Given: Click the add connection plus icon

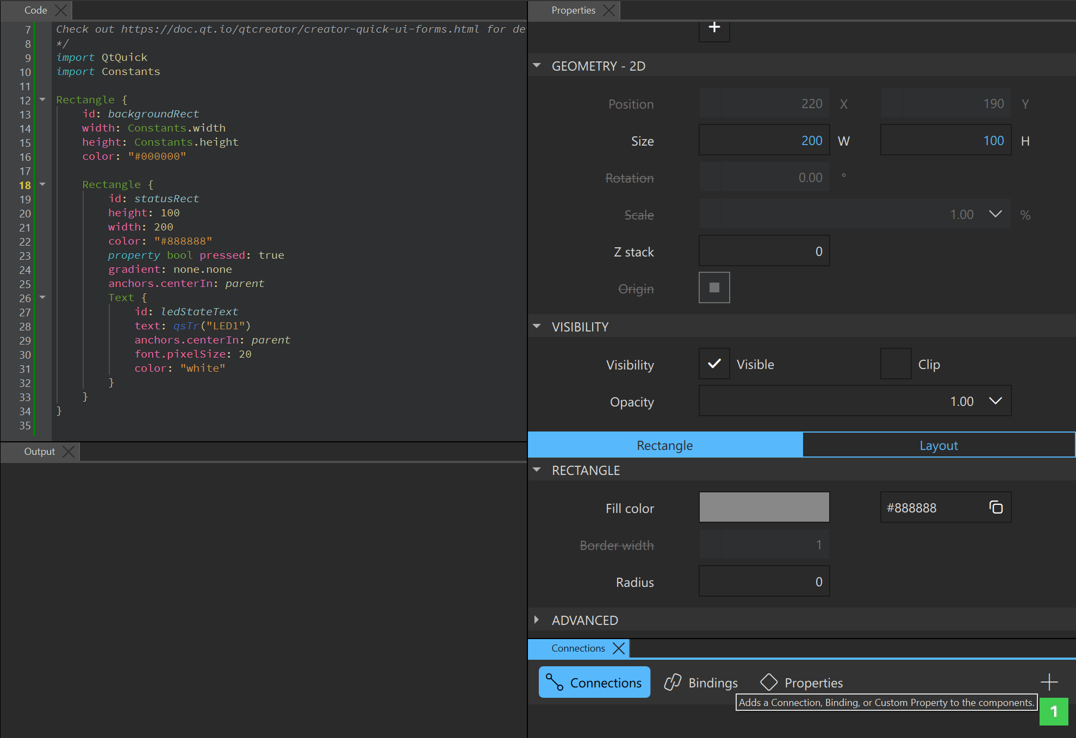Looking at the screenshot, I should [1049, 681].
